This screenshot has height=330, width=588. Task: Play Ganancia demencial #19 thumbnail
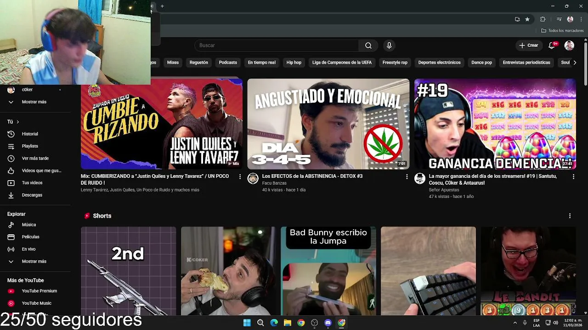coord(495,124)
